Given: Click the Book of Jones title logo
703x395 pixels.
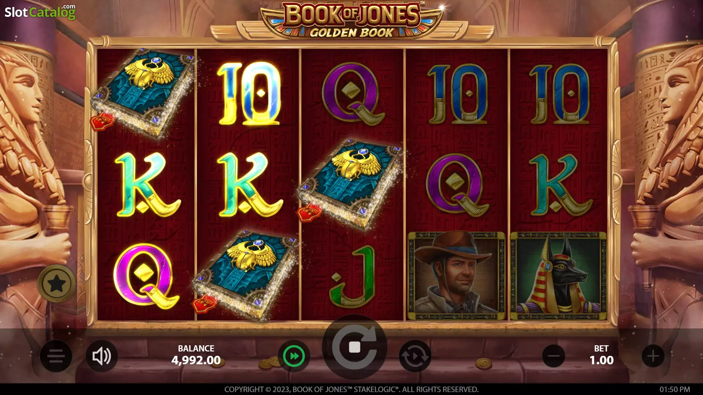Looking at the screenshot, I should pyautogui.click(x=351, y=20).
